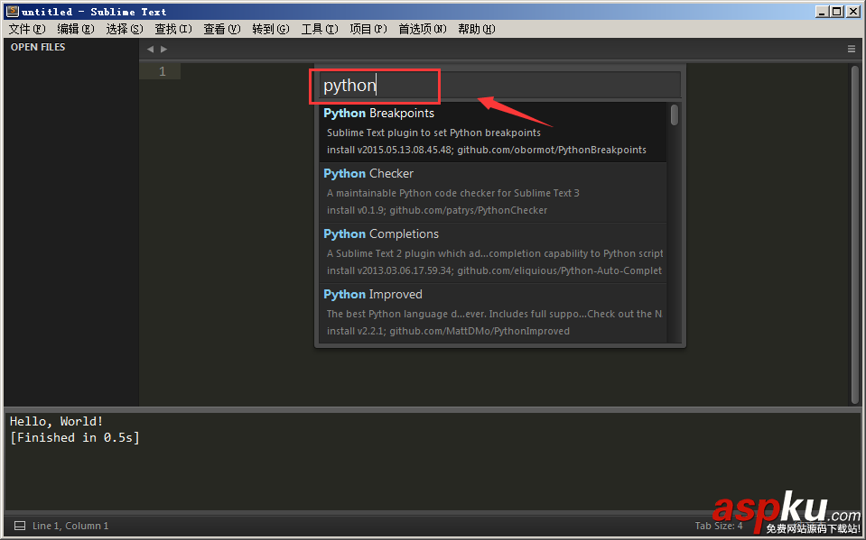The width and height of the screenshot is (866, 540).
Task: Open the 帮助(H) menu
Action: [x=476, y=29]
